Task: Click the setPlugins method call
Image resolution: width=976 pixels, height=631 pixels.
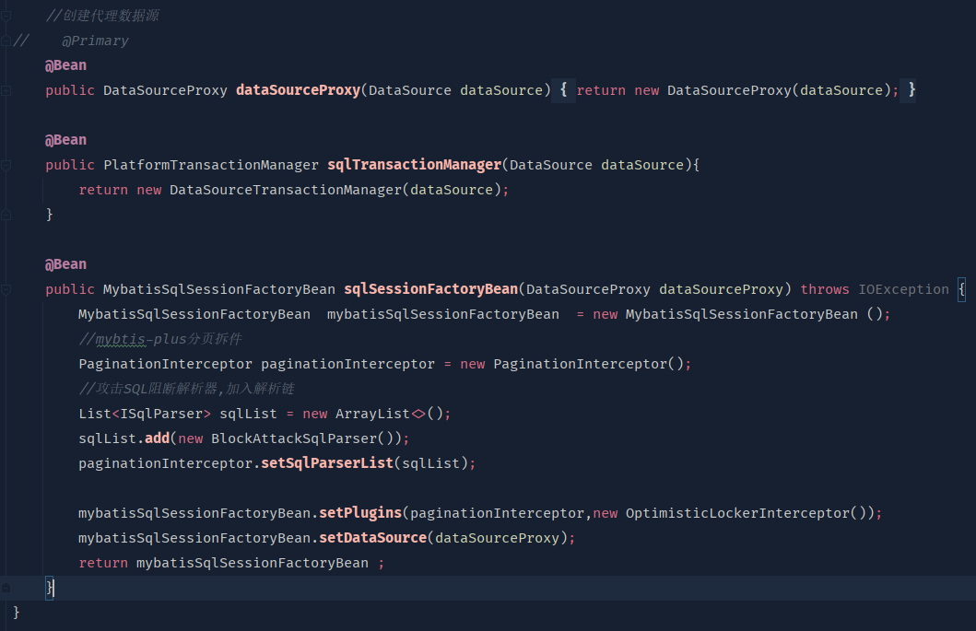Action: point(359,512)
